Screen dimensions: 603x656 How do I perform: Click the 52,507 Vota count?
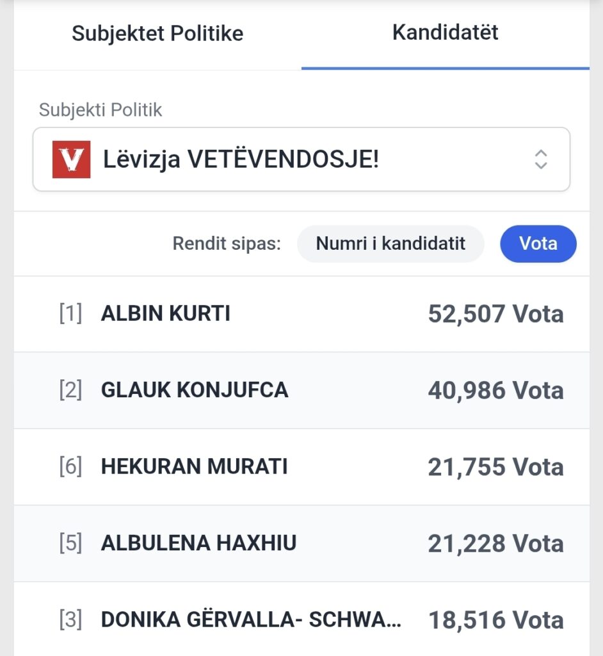pos(495,314)
